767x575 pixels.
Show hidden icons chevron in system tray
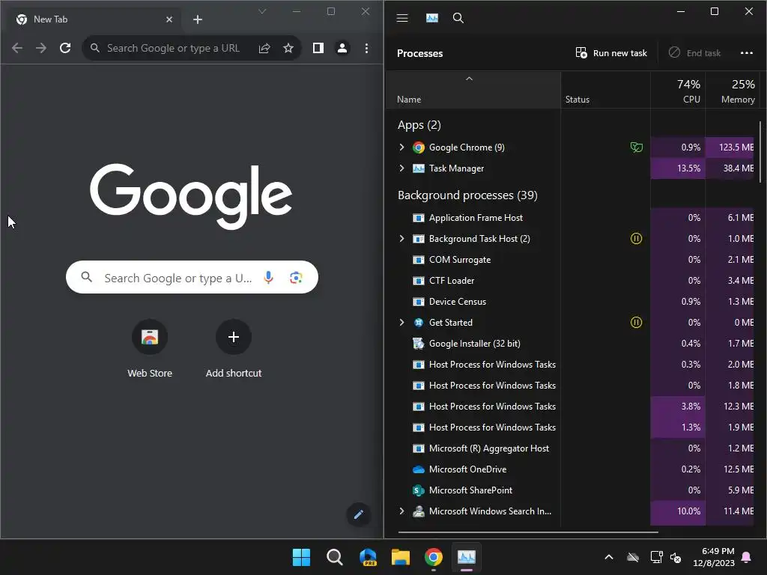tap(609, 557)
